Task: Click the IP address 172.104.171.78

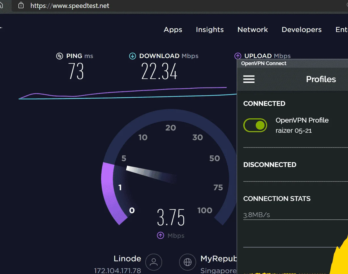Action: point(118,271)
